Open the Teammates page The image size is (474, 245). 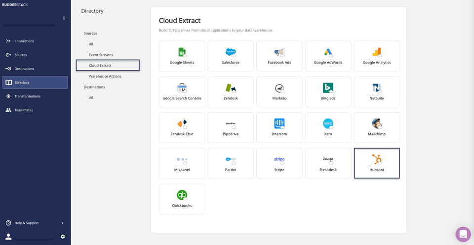(x=24, y=110)
